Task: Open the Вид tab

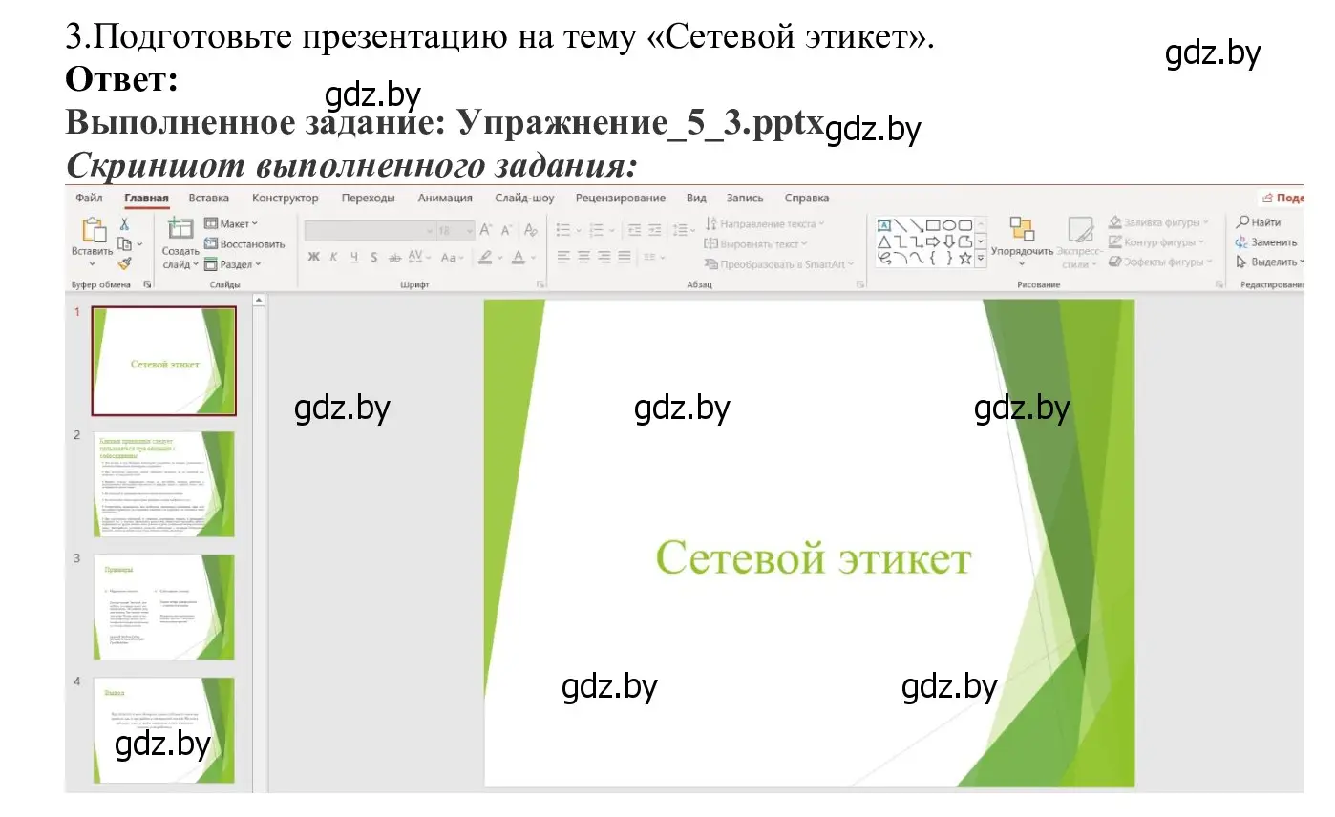Action: 696,198
